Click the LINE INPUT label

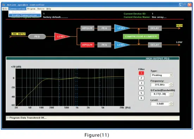(x=18, y=34)
